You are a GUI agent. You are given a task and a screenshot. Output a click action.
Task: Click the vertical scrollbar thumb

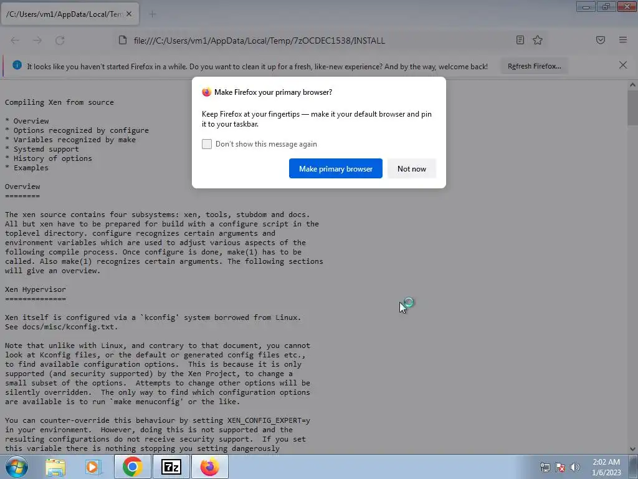(x=632, y=108)
